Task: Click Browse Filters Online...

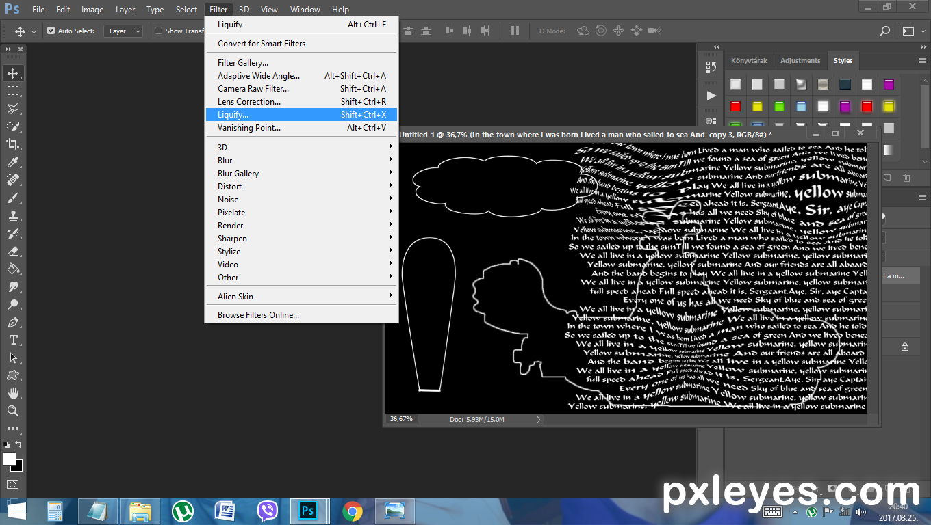Action: (301, 314)
